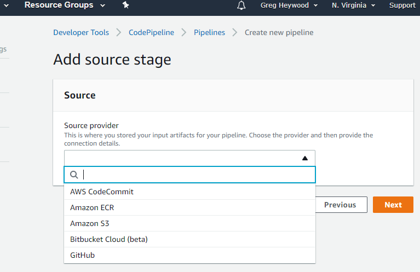Click the notifications bell icon

click(241, 5)
